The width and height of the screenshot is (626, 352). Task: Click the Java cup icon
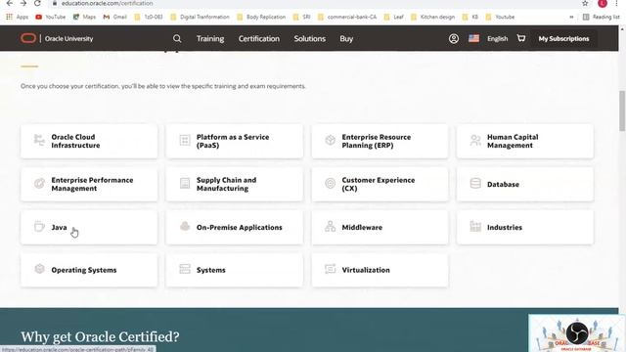[39, 226]
